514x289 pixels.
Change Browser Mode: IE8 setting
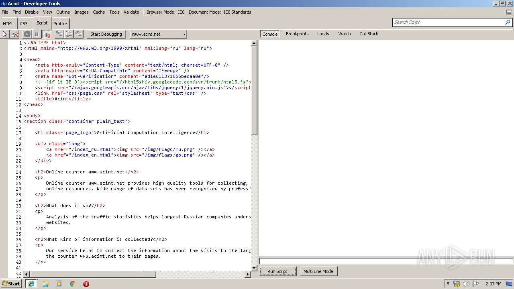pos(165,12)
